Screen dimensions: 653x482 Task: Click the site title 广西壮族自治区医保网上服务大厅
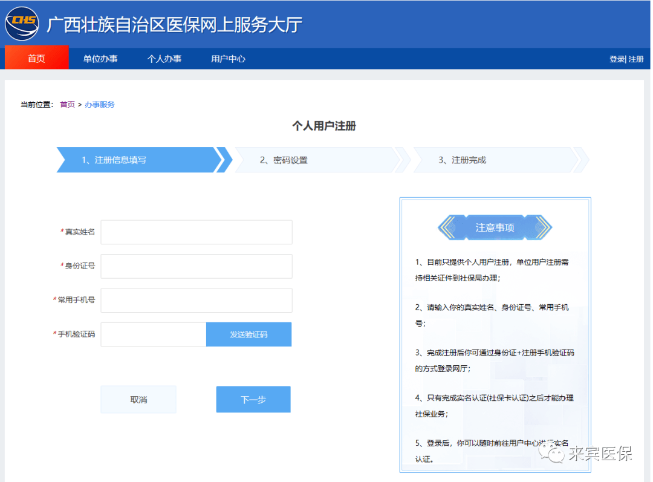[x=175, y=25]
